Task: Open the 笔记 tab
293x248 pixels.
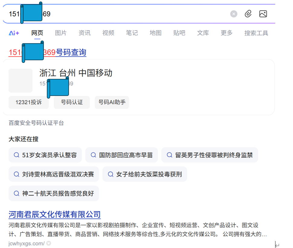Action: tap(132, 33)
